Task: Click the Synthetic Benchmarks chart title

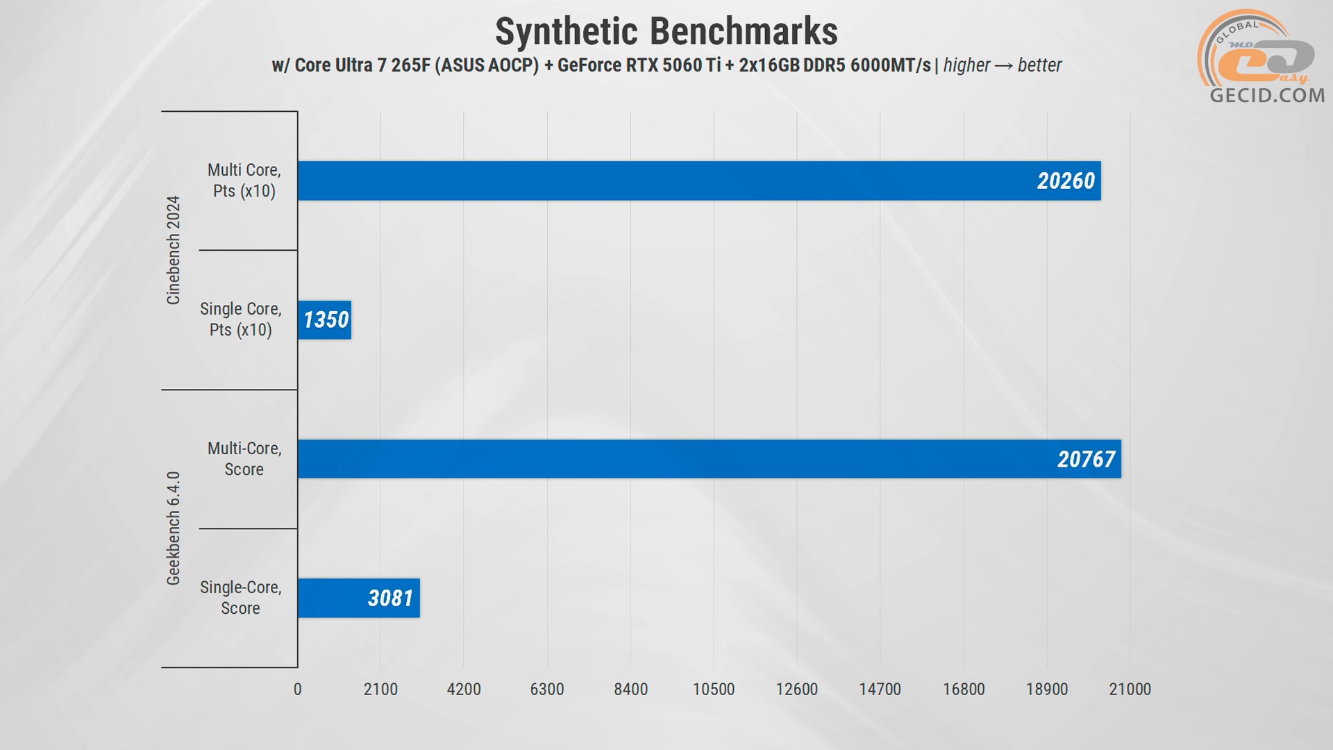Action: pyautogui.click(x=666, y=31)
